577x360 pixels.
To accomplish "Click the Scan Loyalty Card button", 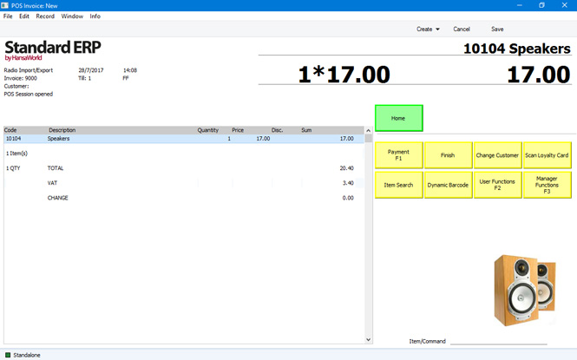I will tap(547, 155).
